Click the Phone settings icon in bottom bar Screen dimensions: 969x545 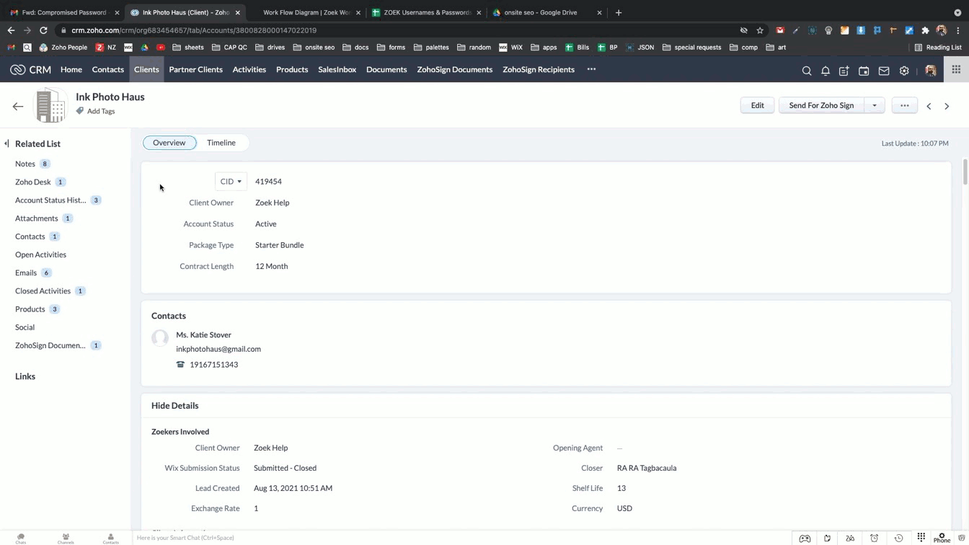click(x=942, y=538)
